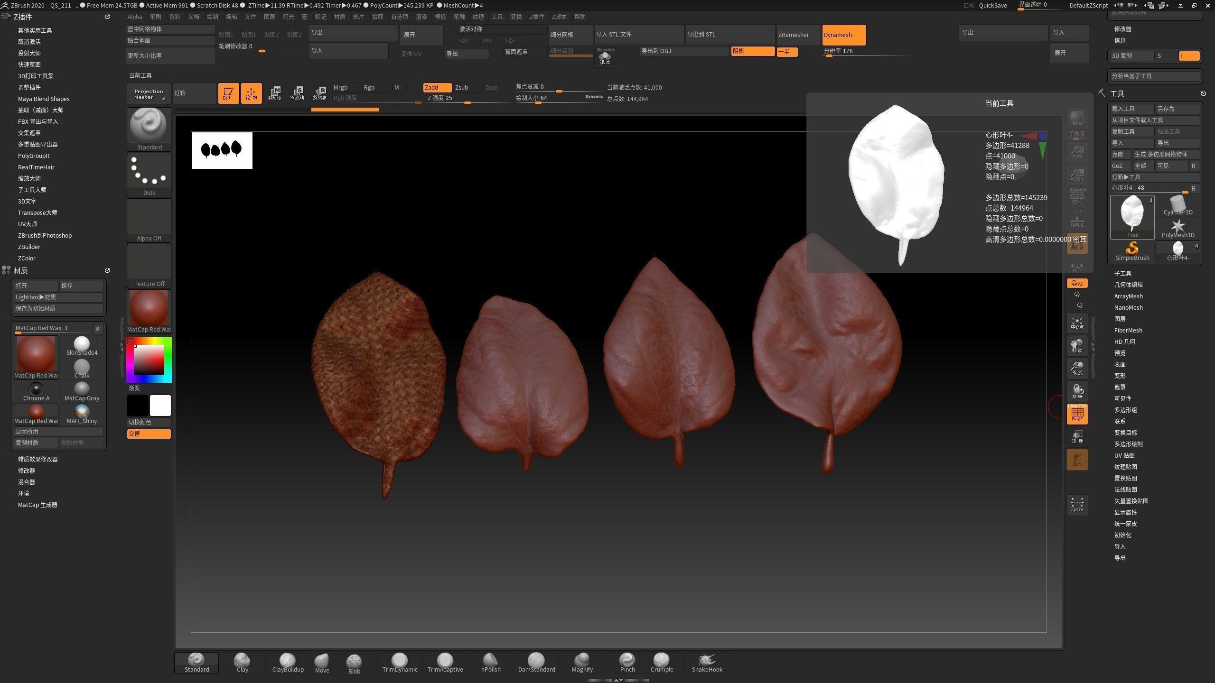
Task: Activate the Draw mode button next to Edit
Action: click(x=251, y=93)
